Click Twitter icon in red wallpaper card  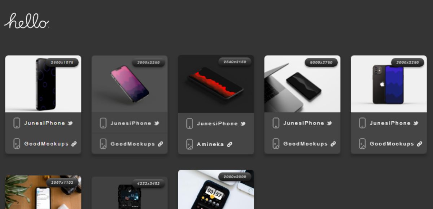(x=243, y=123)
